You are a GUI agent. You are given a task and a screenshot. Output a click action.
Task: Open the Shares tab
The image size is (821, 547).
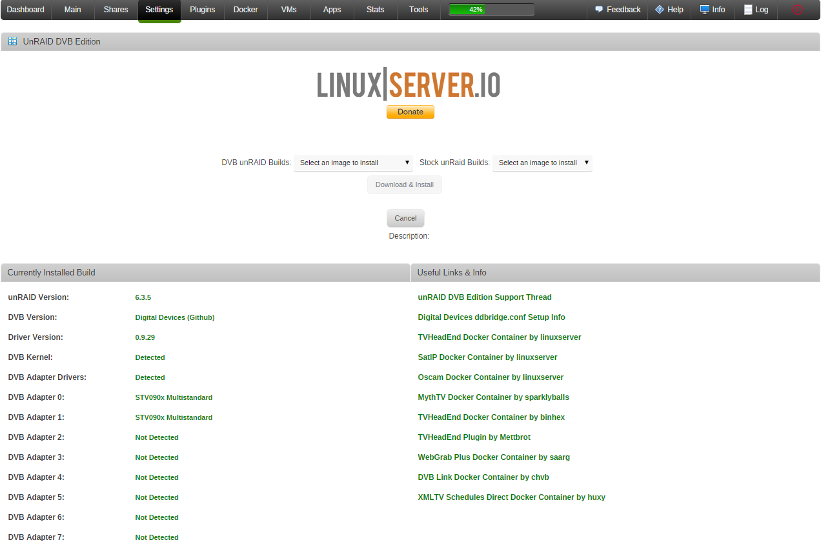116,10
